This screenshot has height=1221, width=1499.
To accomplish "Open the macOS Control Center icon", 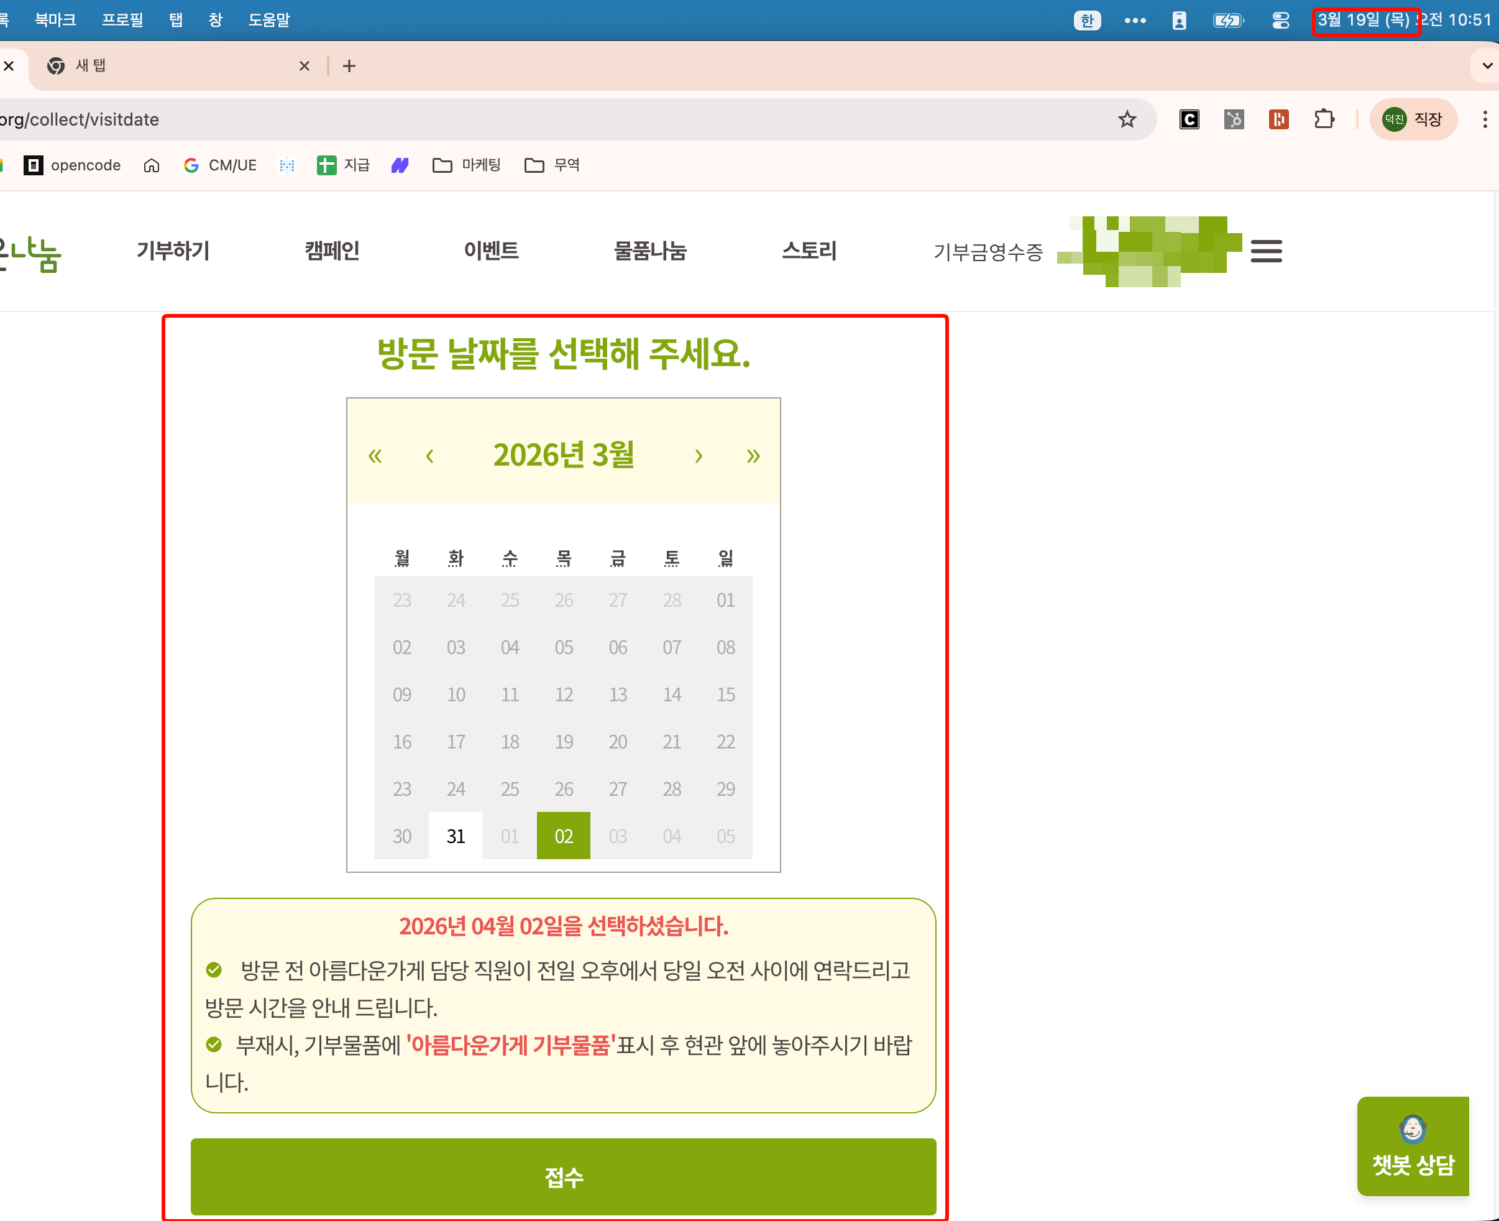I will [x=1280, y=21].
